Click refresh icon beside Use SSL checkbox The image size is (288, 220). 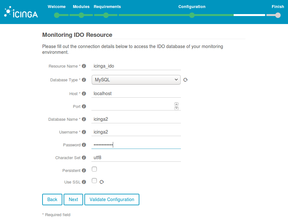coord(102,182)
